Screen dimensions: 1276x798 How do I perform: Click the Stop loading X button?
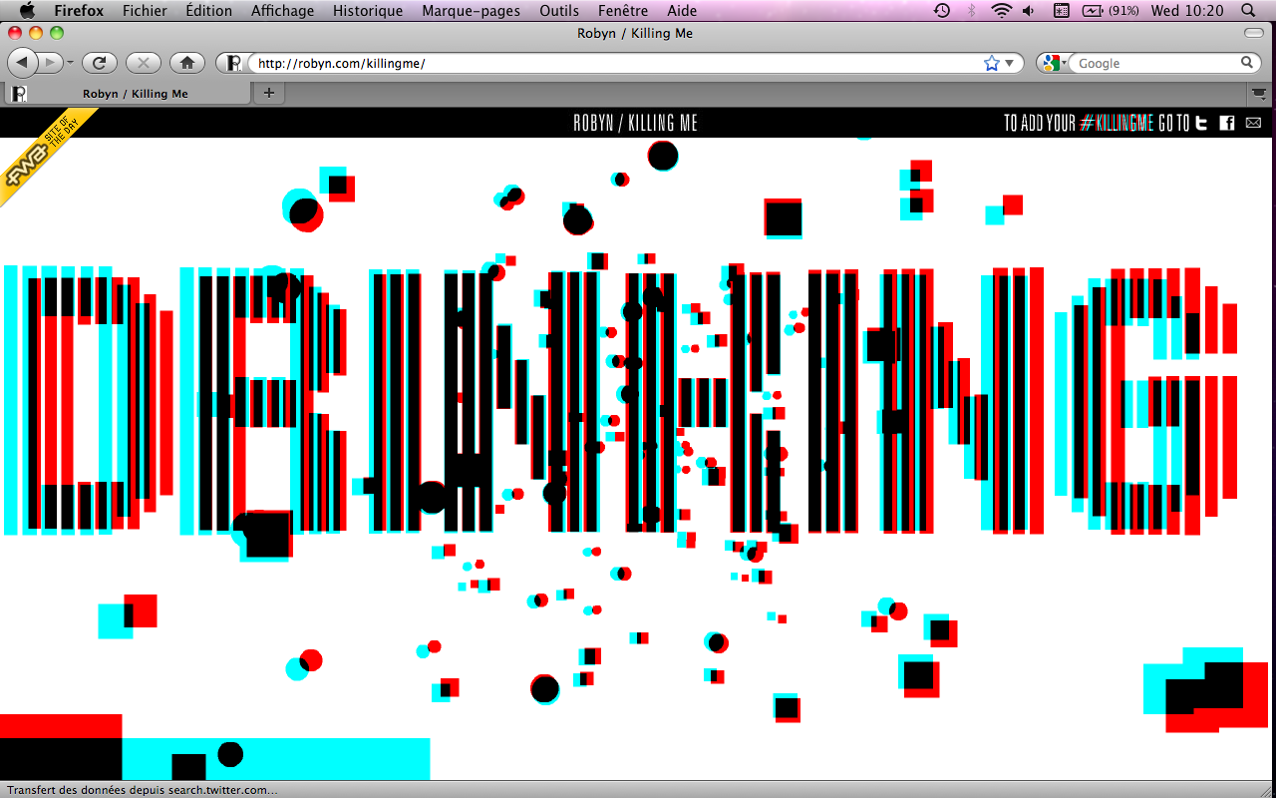[x=144, y=63]
